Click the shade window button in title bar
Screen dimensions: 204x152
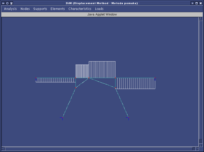coord(11,3)
